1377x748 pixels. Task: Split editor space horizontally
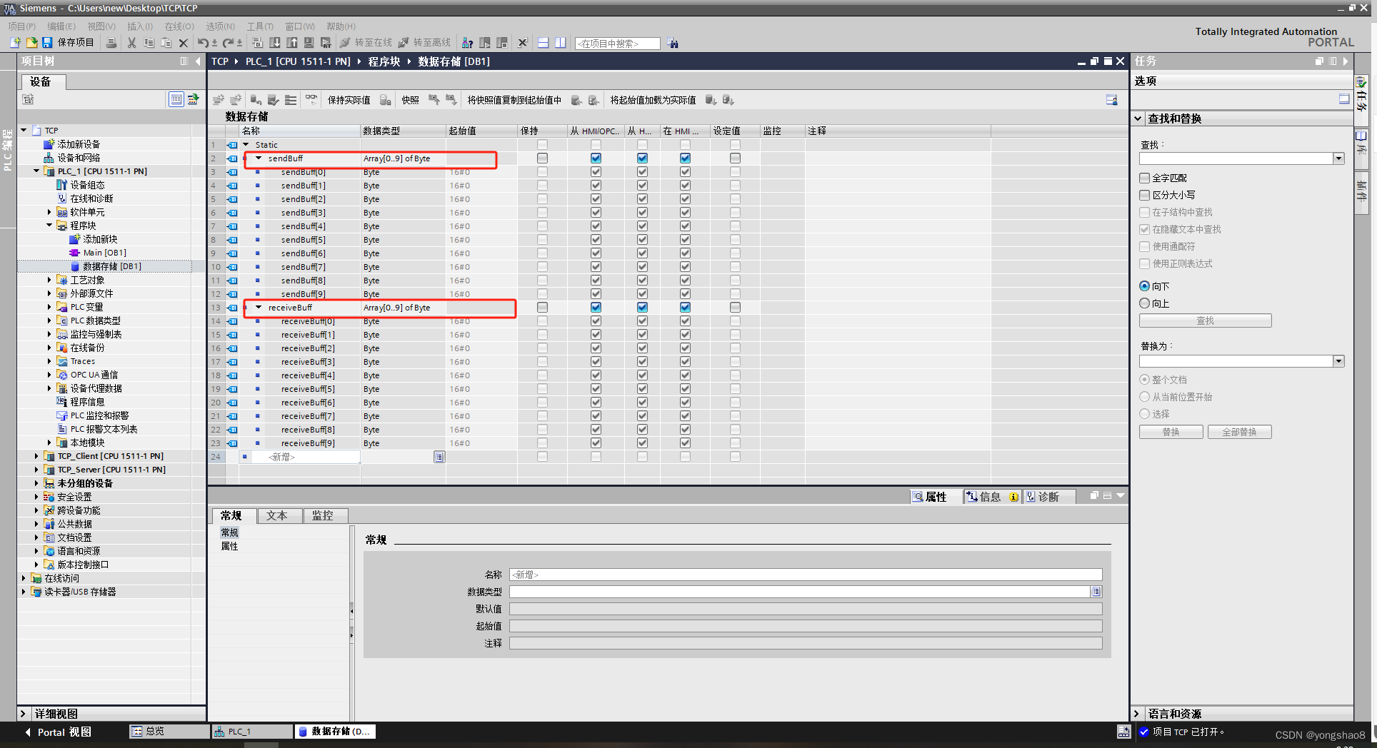coord(543,43)
